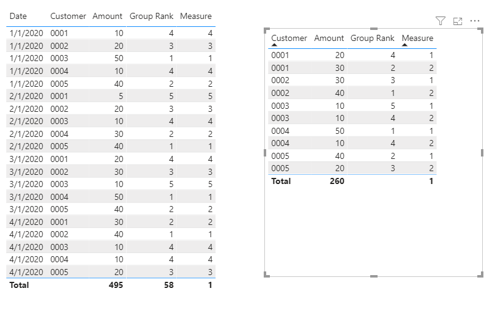Click right table total 260
The height and width of the screenshot is (313, 503).
click(337, 181)
